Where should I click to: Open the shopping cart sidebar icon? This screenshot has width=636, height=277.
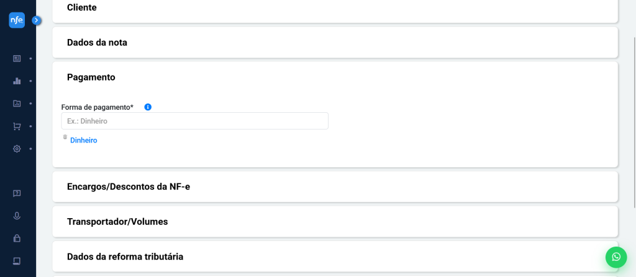click(x=17, y=126)
